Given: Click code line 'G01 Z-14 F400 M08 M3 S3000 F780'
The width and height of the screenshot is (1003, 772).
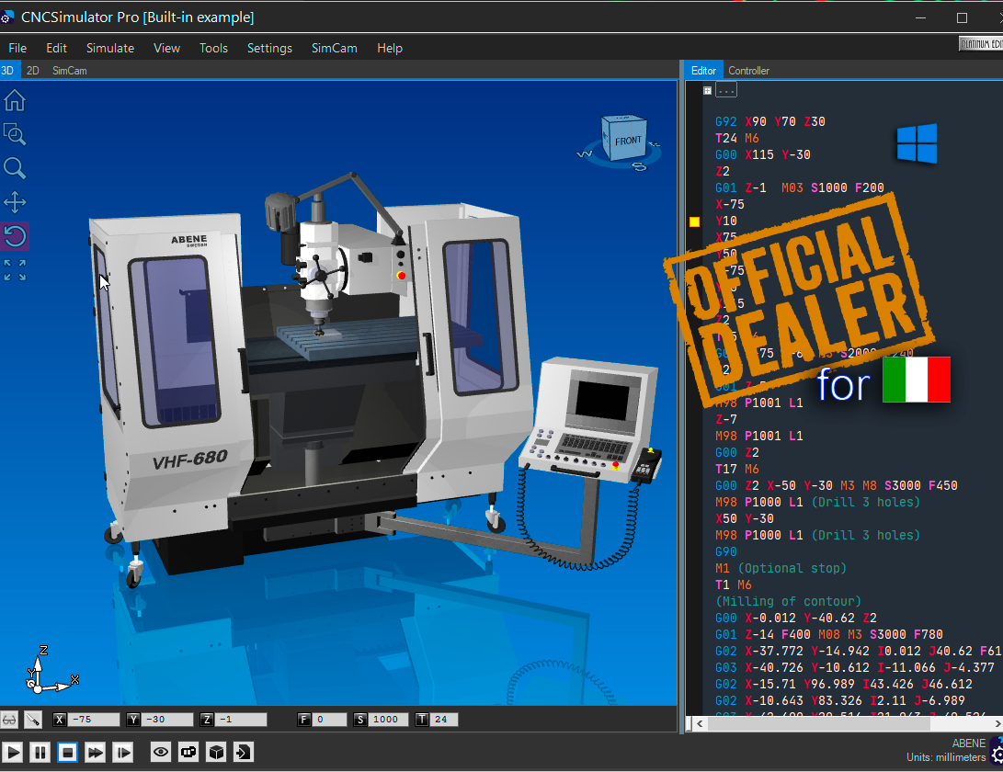Looking at the screenshot, I should point(829,634).
